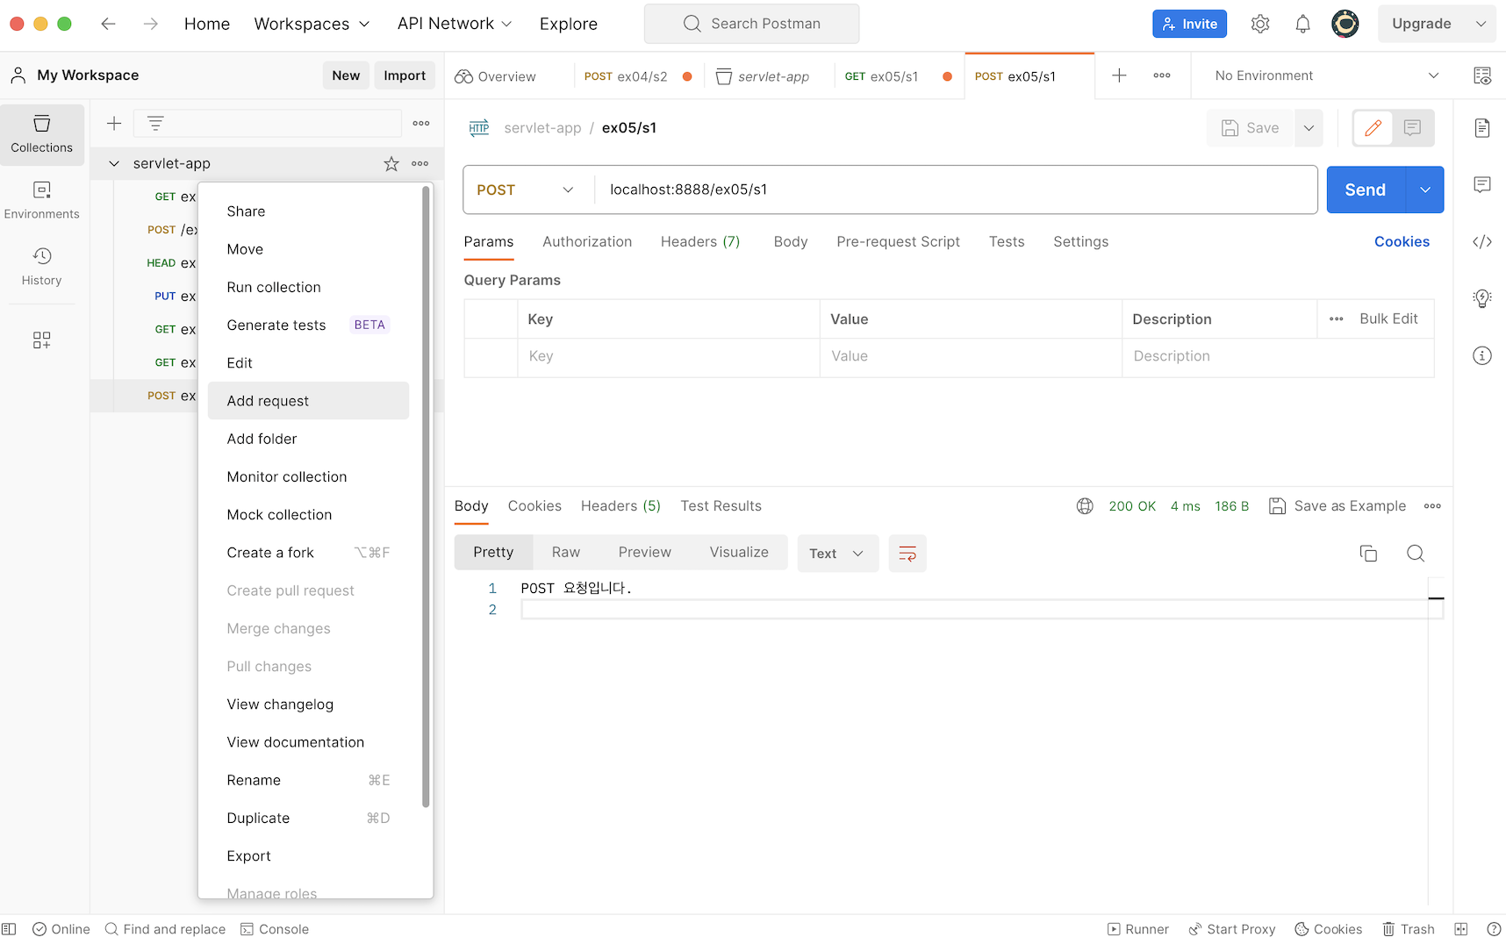Screen dimensions: 1506x937
Task: Open the code snippet icon
Action: click(x=1482, y=242)
